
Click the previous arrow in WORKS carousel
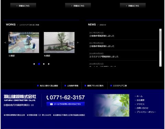click(5, 43)
